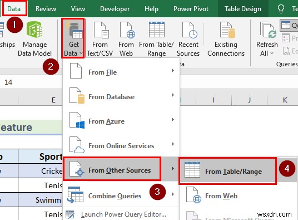Click the Launch Power Query Editor icon
Viewport: 298px width, 220px height.
[x=69, y=214]
